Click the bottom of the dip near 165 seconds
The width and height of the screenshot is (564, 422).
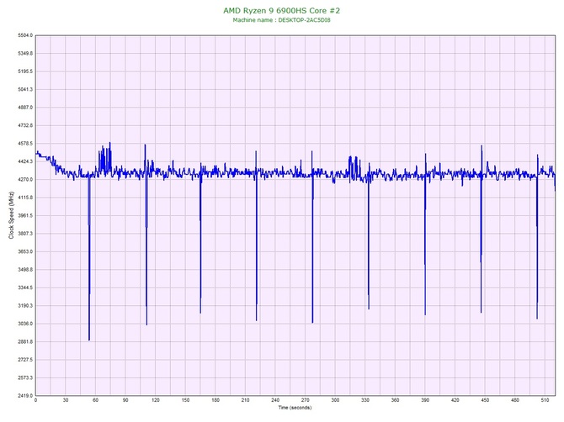pyautogui.click(x=200, y=312)
